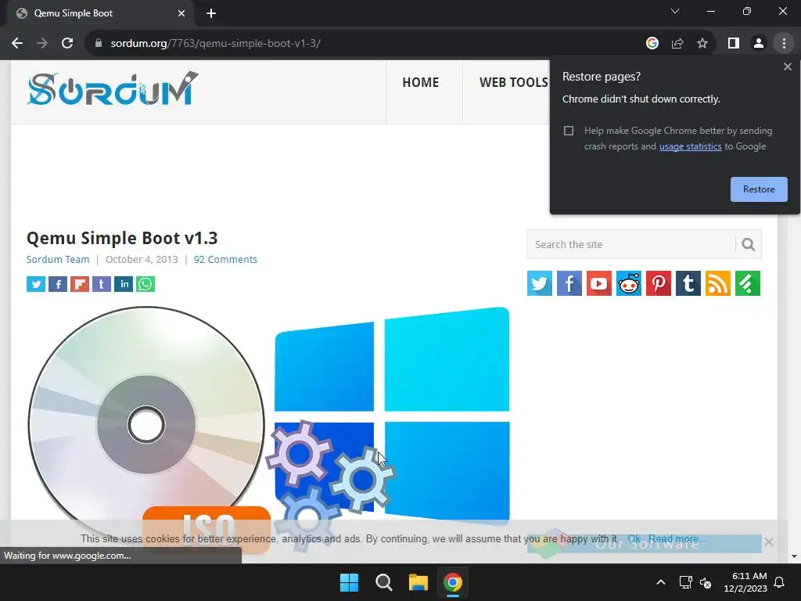801x601 pixels.
Task: Click the Chrome taskbar icon
Action: pos(453,582)
